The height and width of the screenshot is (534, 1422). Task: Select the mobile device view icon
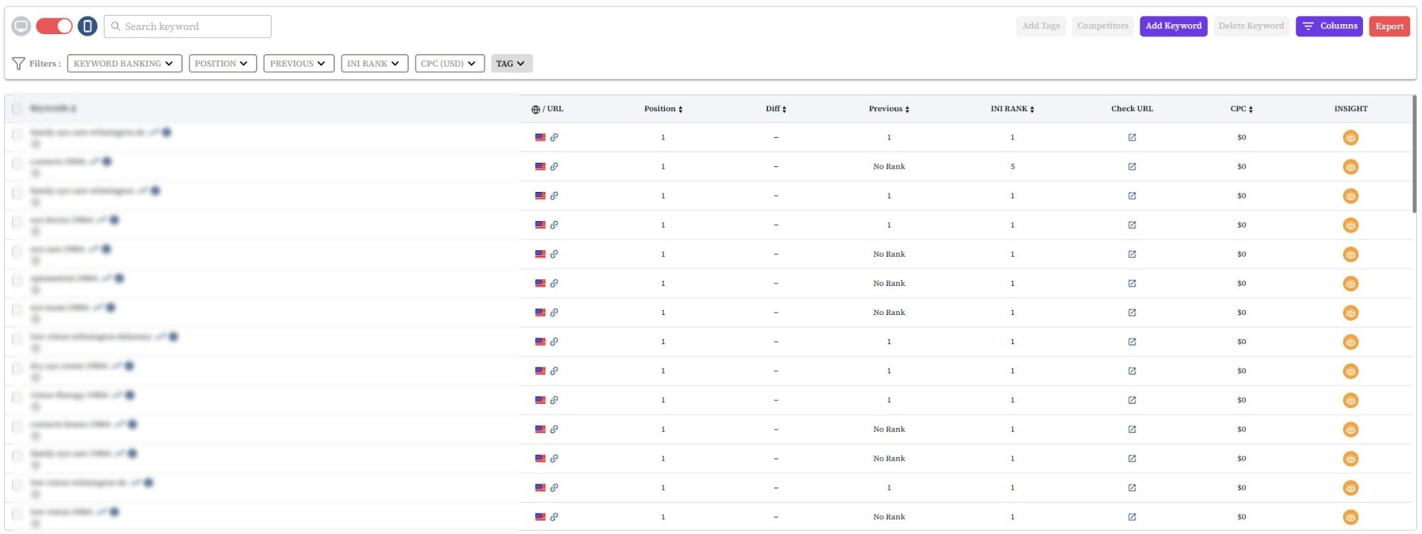tap(87, 26)
